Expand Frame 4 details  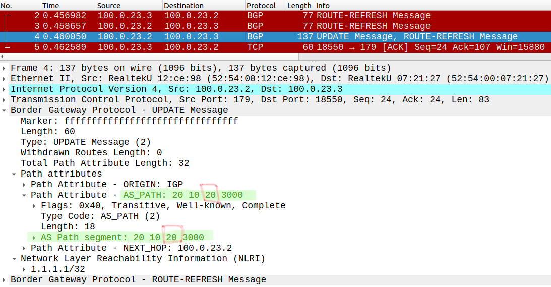[4, 68]
